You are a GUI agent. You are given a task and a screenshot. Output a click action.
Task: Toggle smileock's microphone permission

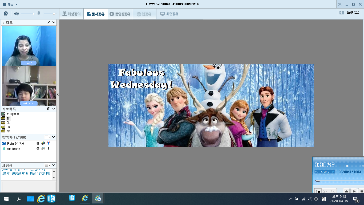(48, 149)
